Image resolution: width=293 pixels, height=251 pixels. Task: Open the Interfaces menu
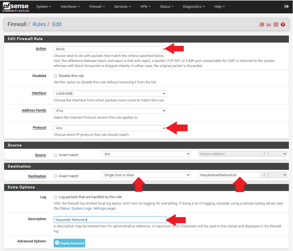tap(70, 7)
